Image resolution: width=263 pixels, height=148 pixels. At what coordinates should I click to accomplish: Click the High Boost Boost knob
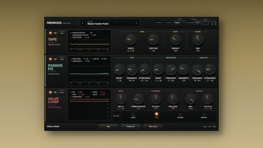point(158,69)
